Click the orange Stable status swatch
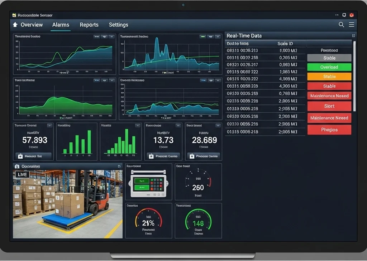The height and width of the screenshot is (261, 367). tap(329, 77)
